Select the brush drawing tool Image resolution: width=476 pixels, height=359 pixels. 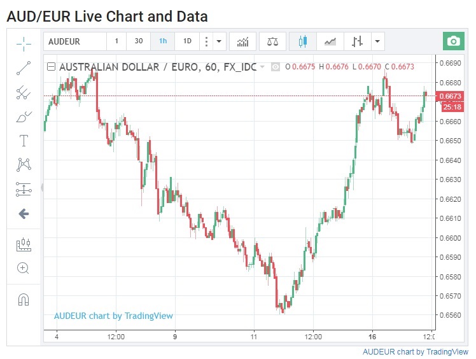point(24,117)
